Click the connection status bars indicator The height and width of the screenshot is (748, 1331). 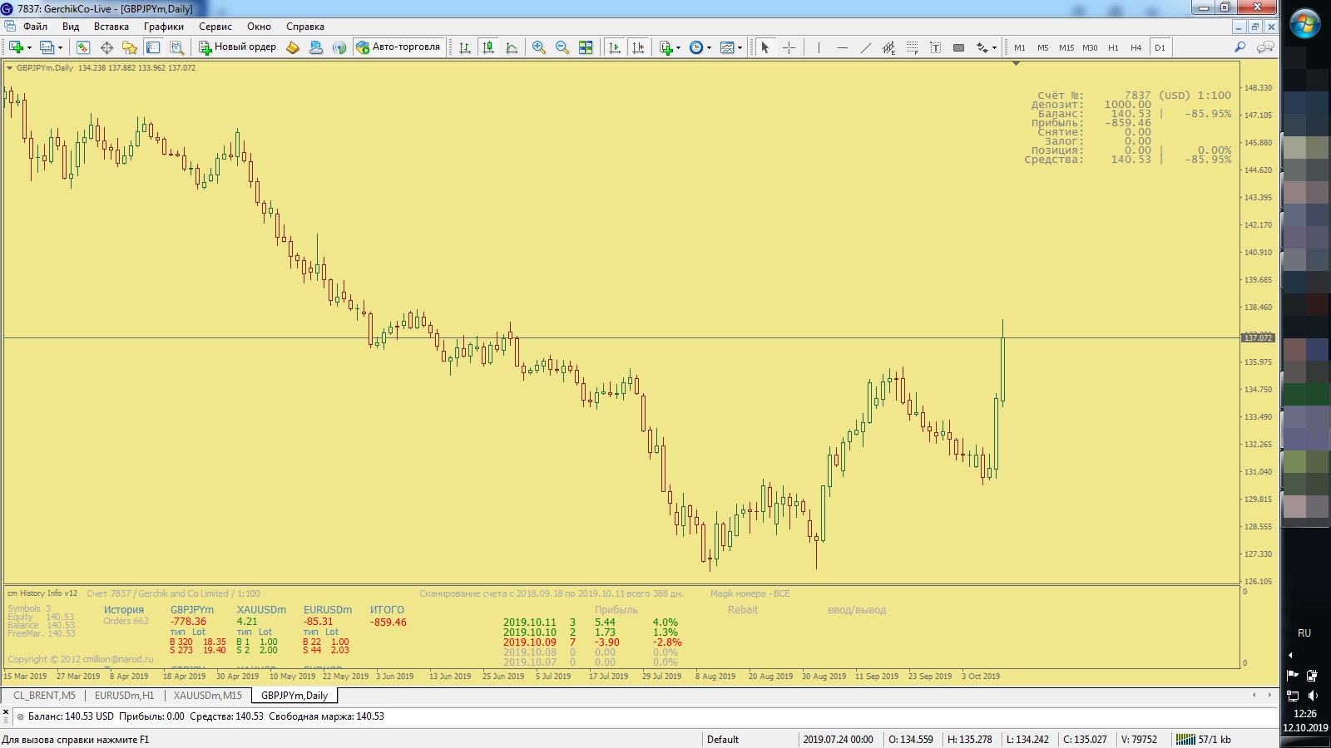tap(1185, 739)
